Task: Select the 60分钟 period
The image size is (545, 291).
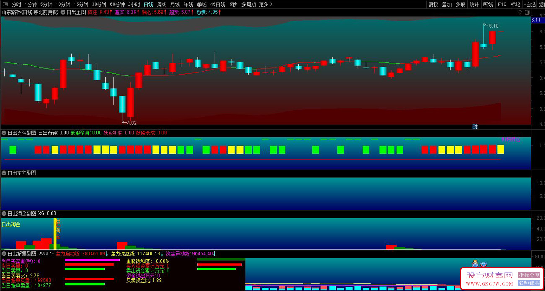Action: (x=117, y=4)
